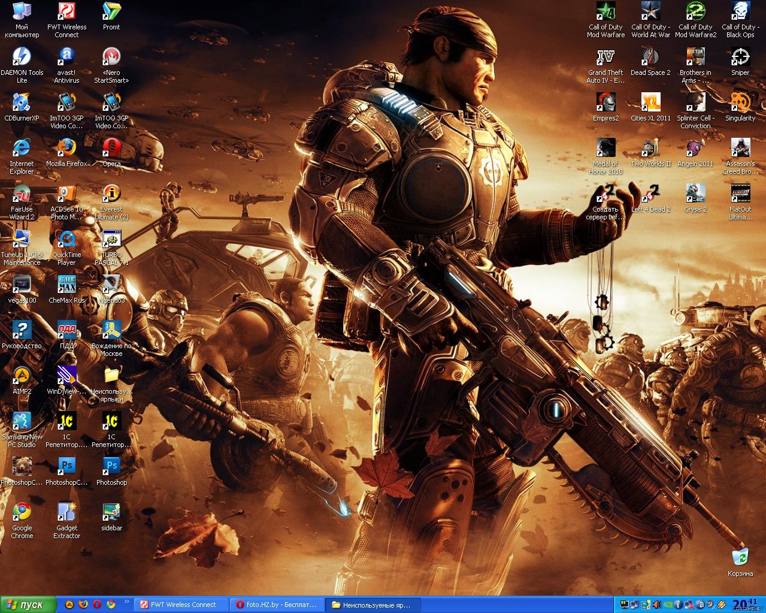Open the Nero StartSmart icon
Image resolution: width=766 pixels, height=613 pixels.
(111, 65)
